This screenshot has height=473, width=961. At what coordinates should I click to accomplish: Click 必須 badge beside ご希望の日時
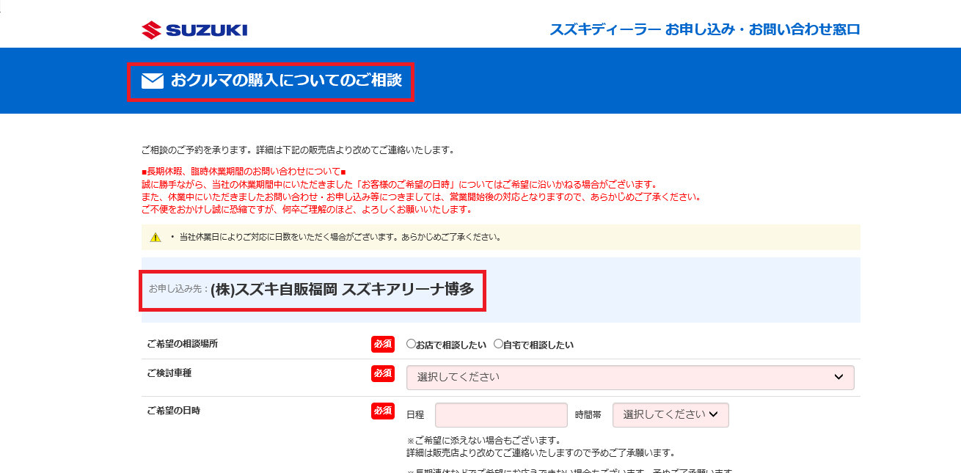383,411
